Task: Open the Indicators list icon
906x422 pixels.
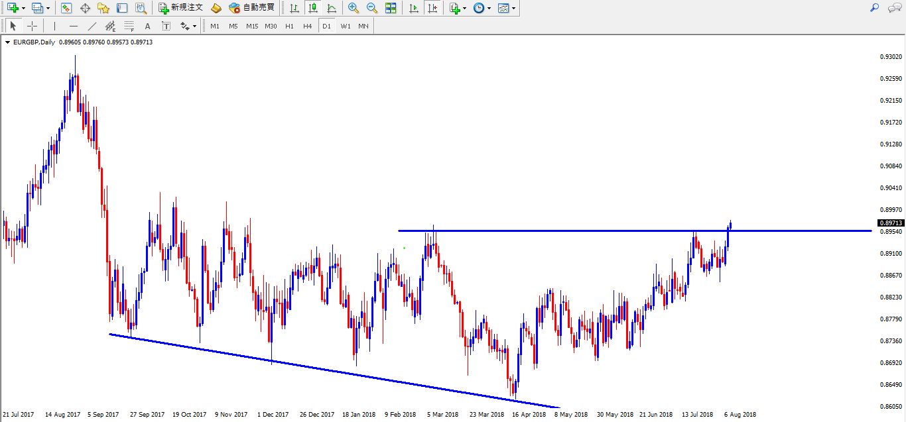Action: (x=454, y=8)
